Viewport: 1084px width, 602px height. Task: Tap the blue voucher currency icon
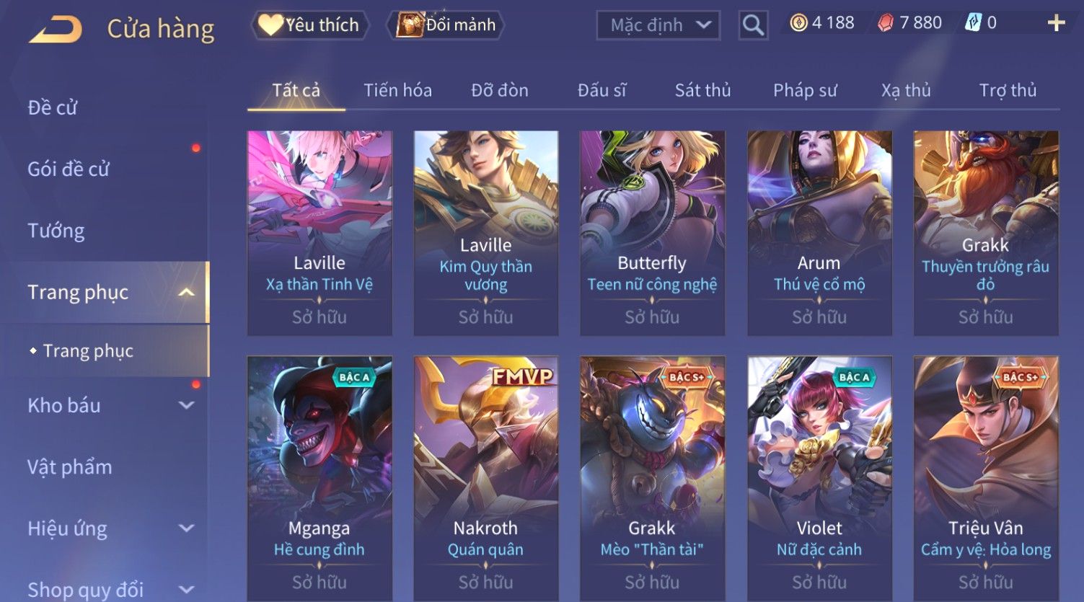click(973, 23)
